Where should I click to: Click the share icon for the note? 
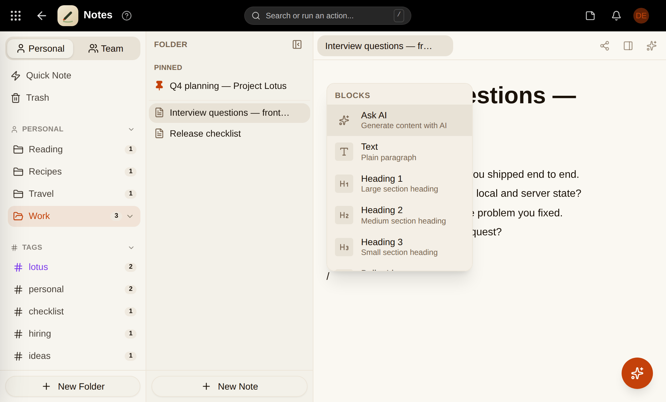[x=605, y=46]
